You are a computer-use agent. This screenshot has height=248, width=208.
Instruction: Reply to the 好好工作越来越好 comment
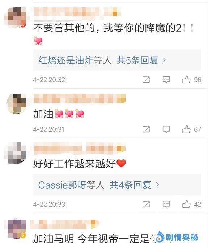pos(166,204)
